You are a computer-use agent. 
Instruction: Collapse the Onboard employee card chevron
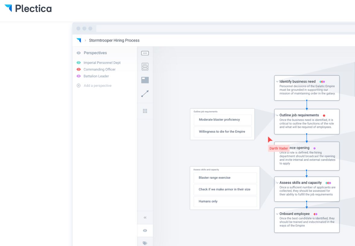[277, 214]
